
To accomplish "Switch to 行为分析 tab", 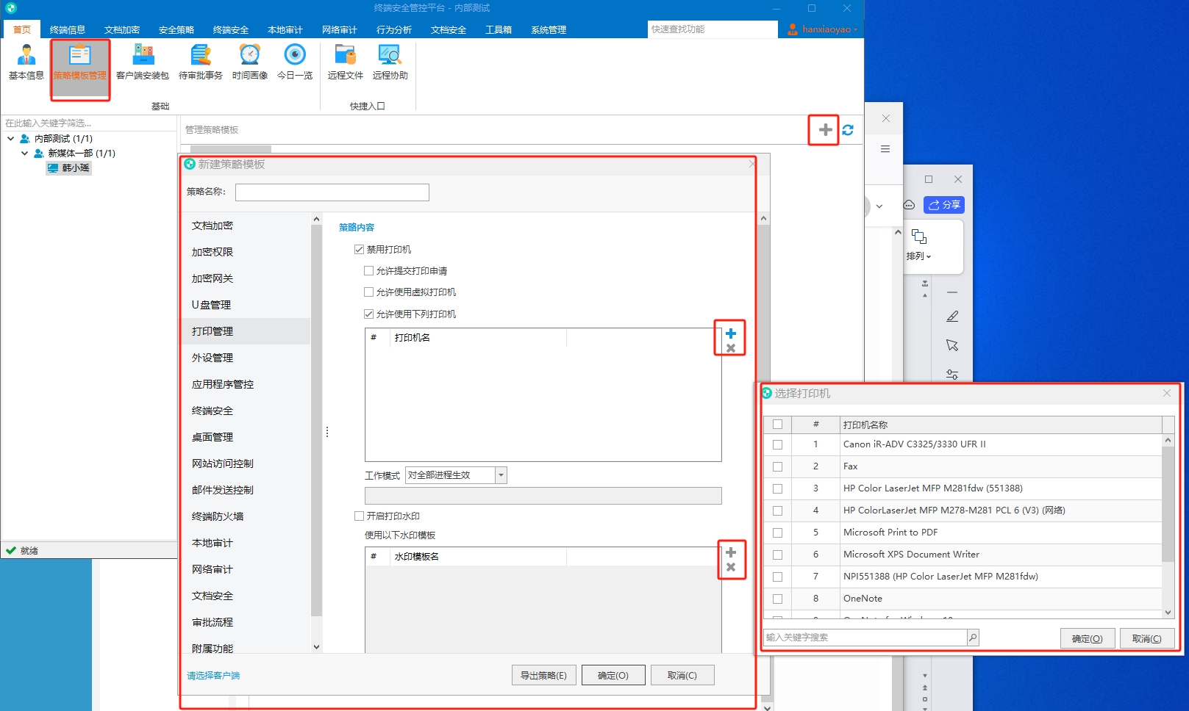I will click(394, 30).
